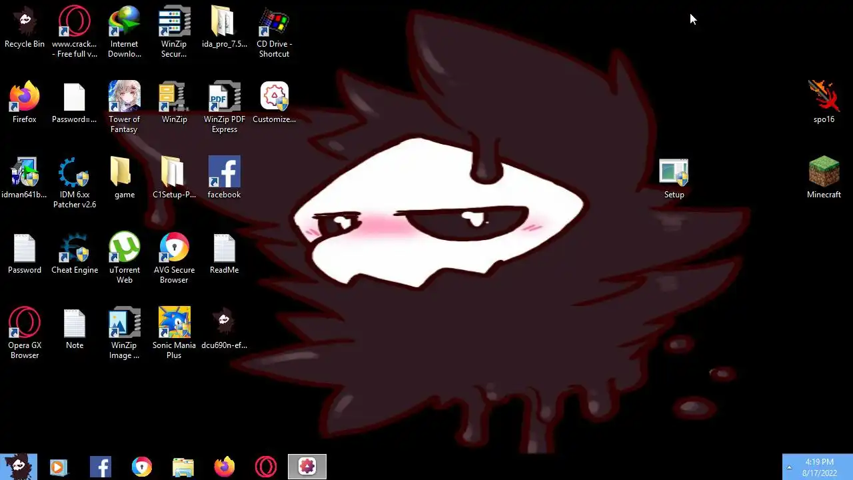Open WinZip Secure shortcut on desktop
The image size is (853, 480).
pyautogui.click(x=174, y=32)
